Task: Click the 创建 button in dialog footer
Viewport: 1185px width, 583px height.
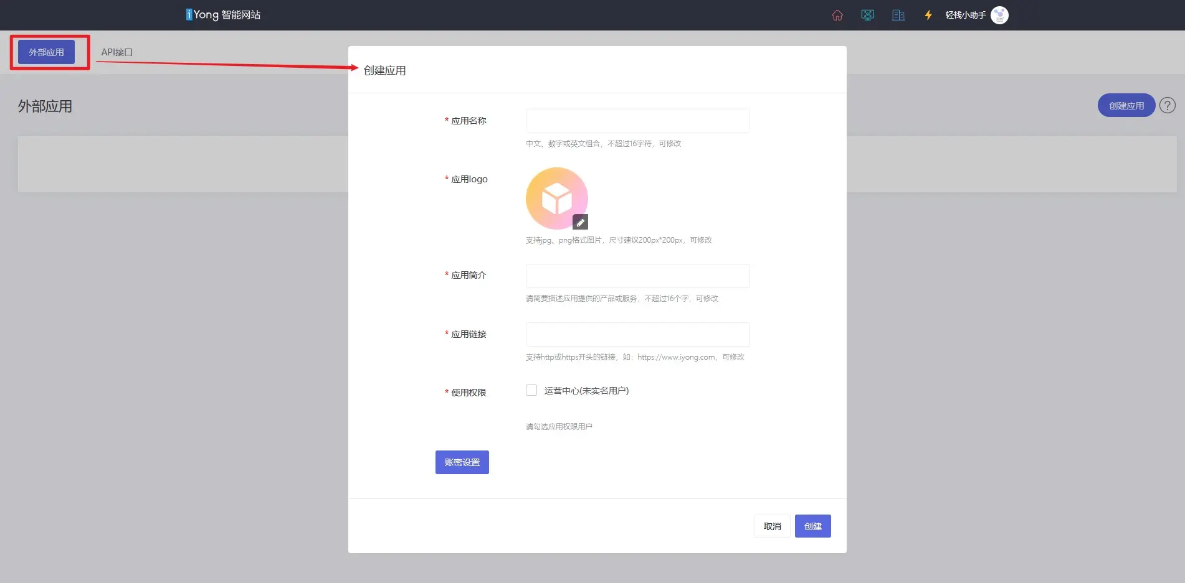Action: (x=812, y=526)
